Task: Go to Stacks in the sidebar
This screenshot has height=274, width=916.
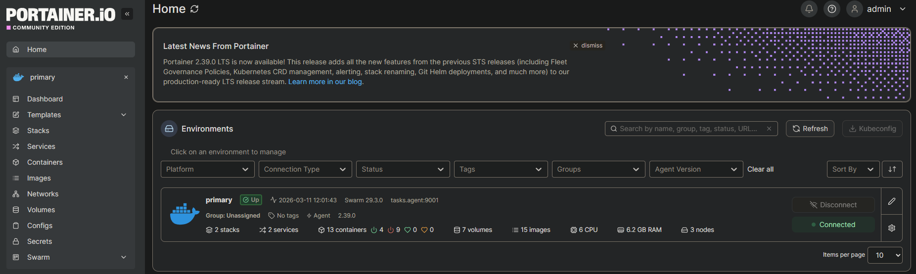Action: pyautogui.click(x=38, y=131)
